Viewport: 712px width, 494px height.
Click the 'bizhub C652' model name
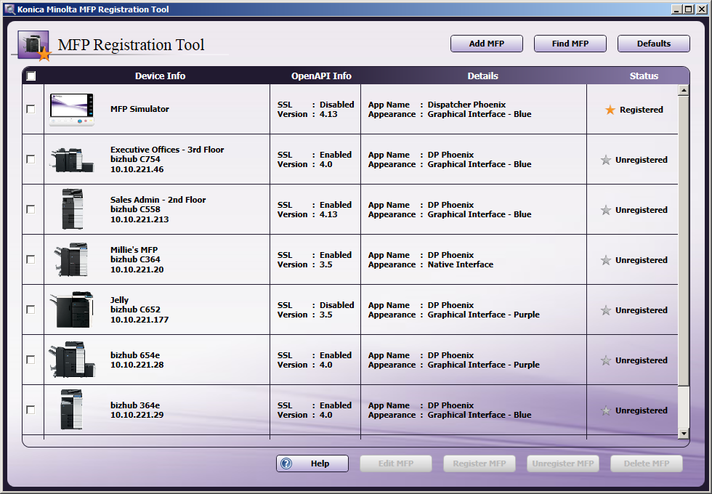point(135,309)
